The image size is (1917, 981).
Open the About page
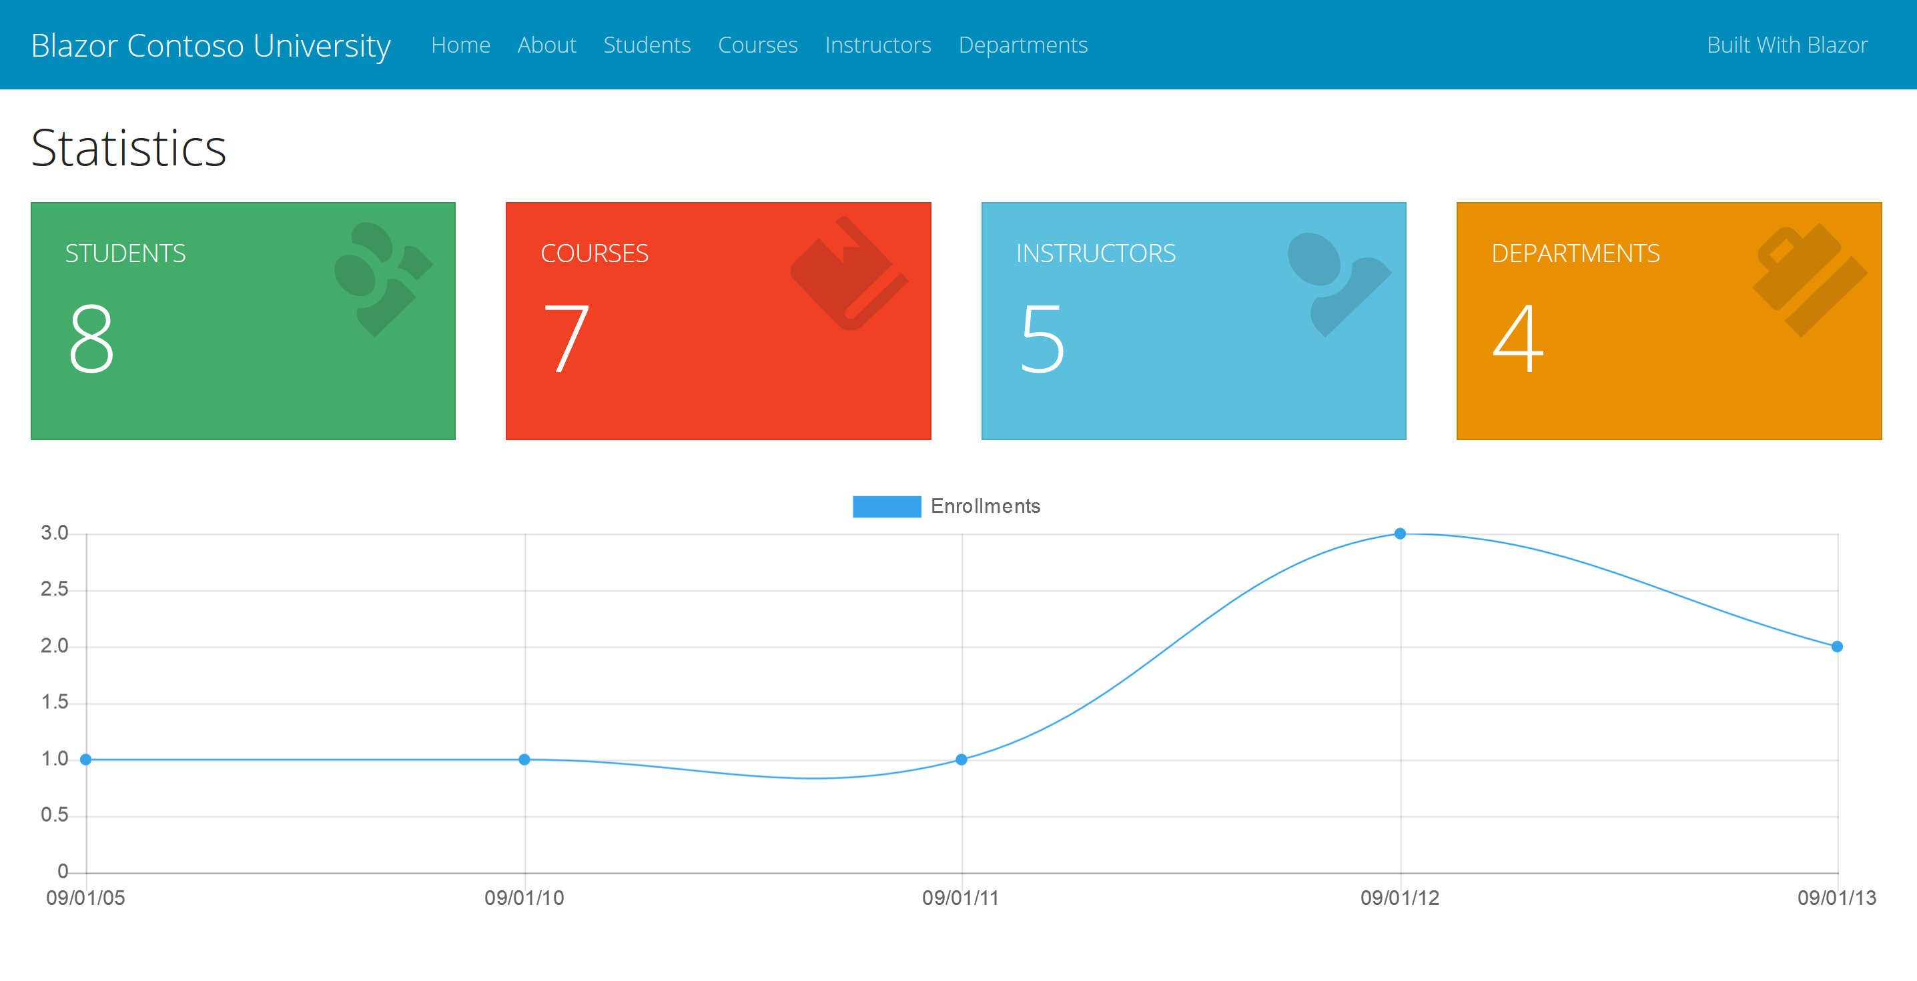(546, 45)
